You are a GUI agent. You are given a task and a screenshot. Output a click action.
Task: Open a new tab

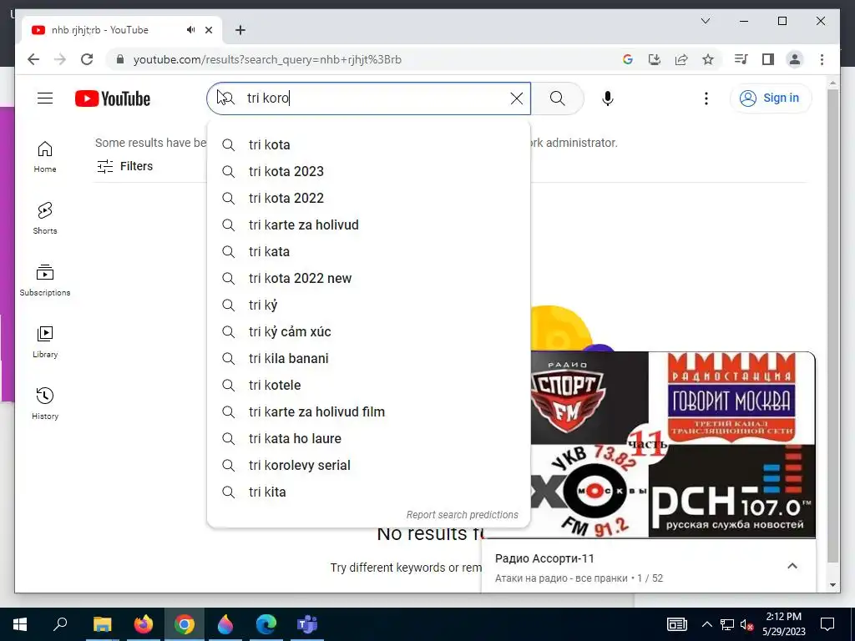pos(240,30)
